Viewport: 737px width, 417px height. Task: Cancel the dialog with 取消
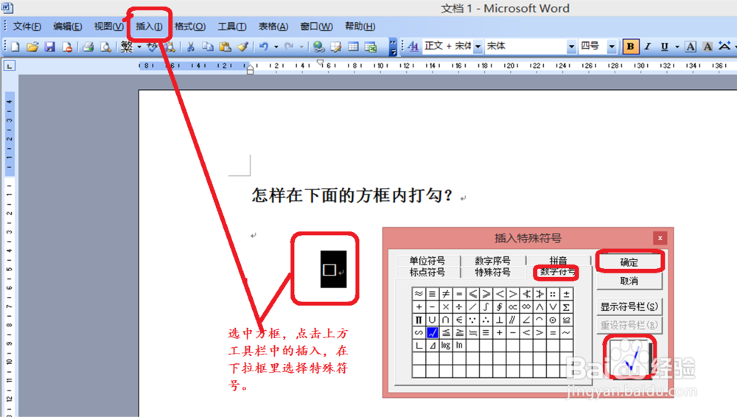[629, 281]
